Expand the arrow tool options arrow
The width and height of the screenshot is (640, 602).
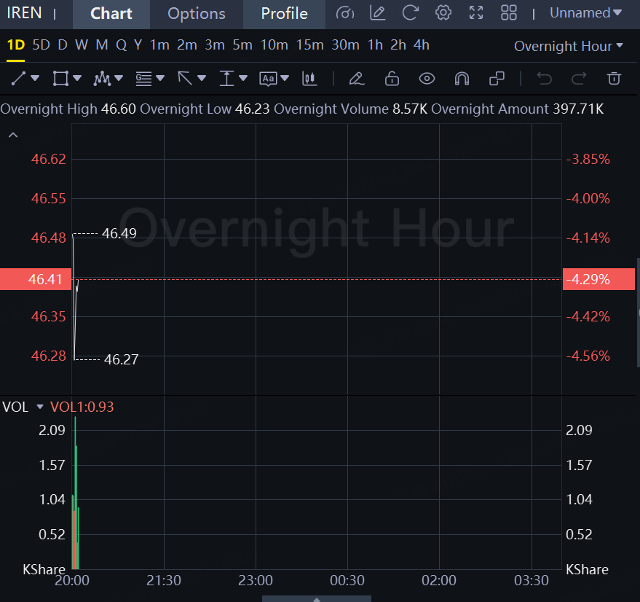pyautogui.click(x=202, y=78)
